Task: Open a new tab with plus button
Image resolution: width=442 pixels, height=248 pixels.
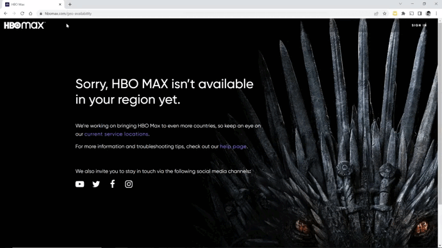Action: (x=70, y=4)
